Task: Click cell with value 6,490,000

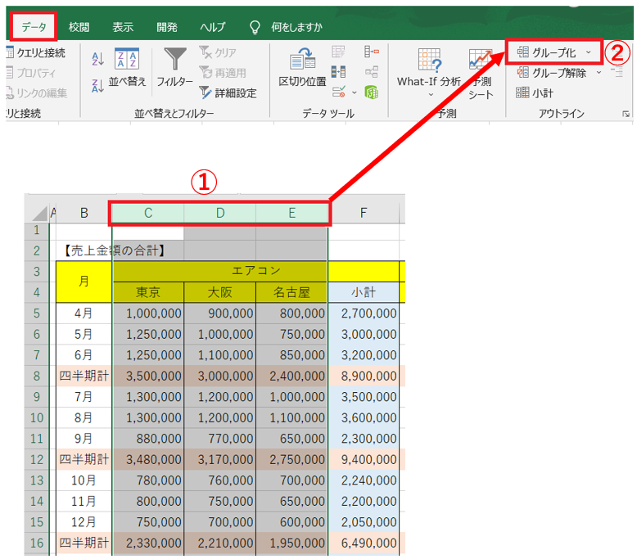Action: pyautogui.click(x=364, y=543)
